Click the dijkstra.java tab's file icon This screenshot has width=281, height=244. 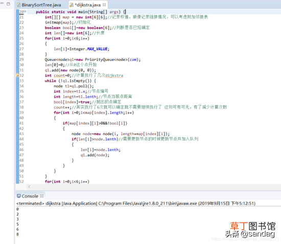[x=72, y=5]
